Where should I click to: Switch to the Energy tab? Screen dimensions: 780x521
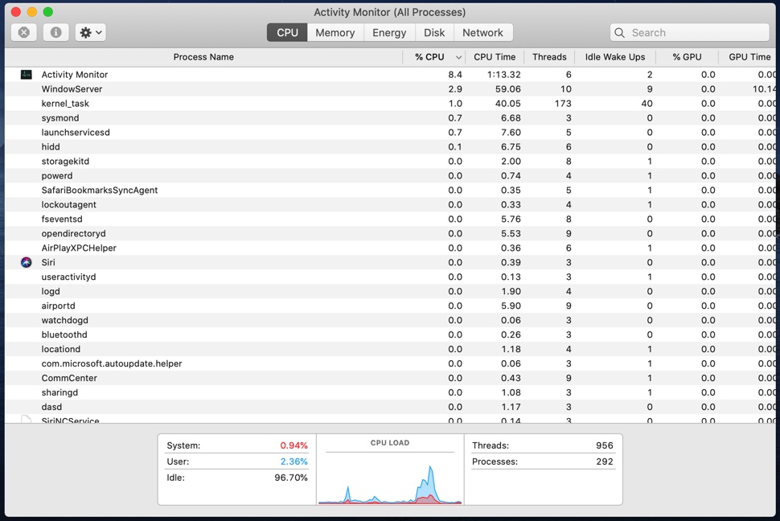click(389, 32)
